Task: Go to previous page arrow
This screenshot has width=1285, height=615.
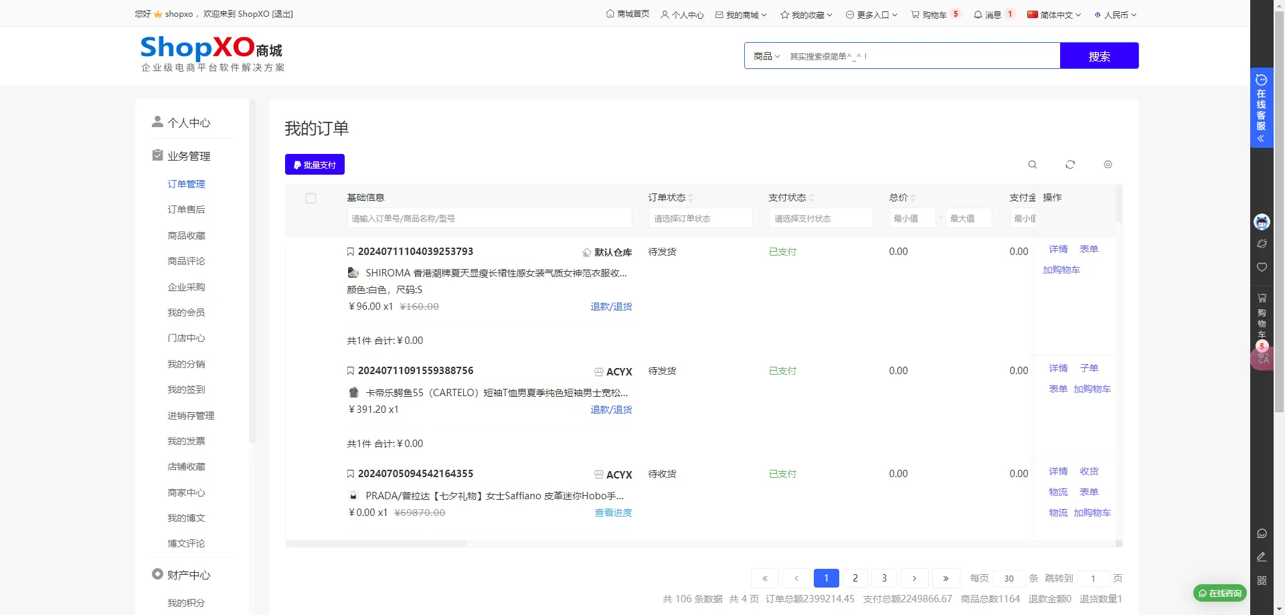Action: click(x=796, y=578)
